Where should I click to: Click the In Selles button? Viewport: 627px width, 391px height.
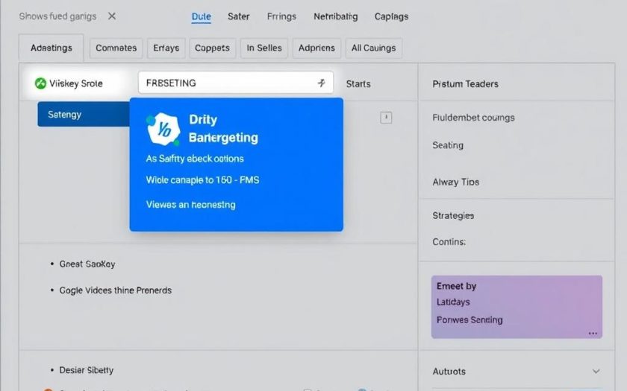[264, 48]
